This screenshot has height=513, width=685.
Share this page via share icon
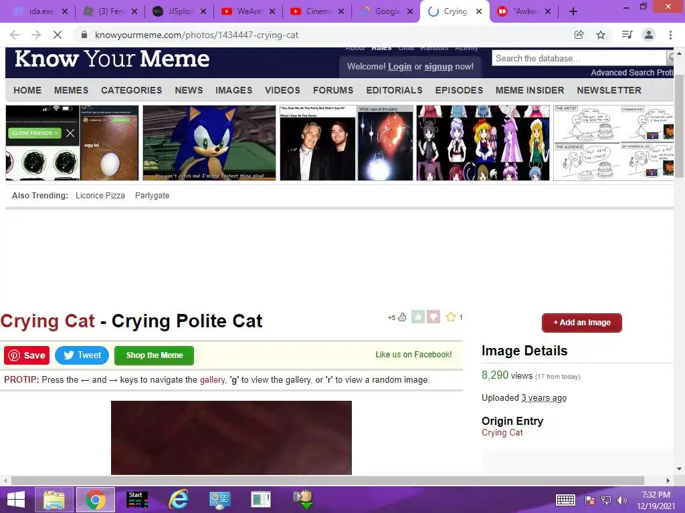[579, 35]
